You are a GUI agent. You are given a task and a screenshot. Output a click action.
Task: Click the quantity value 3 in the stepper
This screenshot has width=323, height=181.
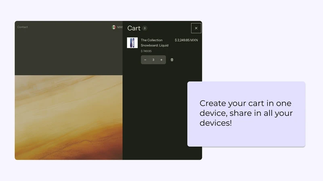153,60
